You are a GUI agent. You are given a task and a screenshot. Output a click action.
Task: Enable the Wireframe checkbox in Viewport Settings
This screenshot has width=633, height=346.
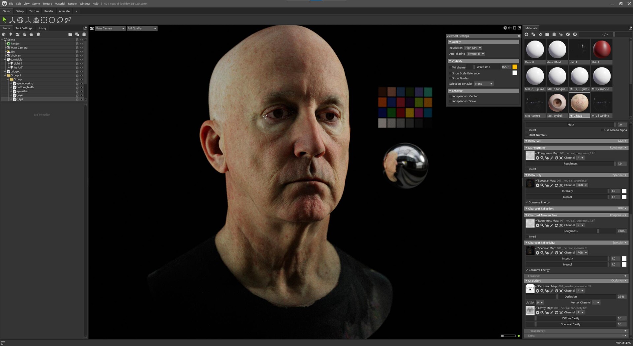(450, 67)
